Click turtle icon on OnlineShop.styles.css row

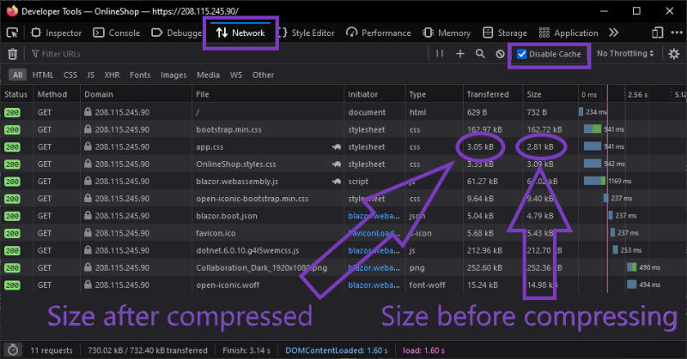click(x=337, y=164)
